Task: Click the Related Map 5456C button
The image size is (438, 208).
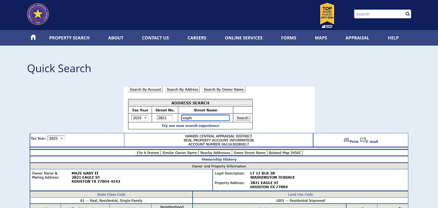Action: coord(285,153)
